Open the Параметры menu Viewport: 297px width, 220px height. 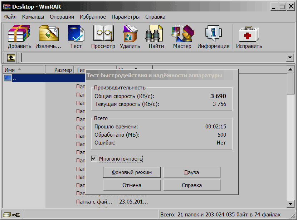click(125, 17)
